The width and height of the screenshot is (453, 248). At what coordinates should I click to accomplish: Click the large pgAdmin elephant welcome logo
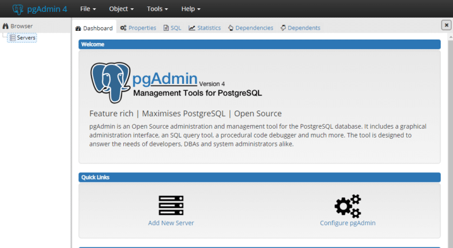(x=110, y=83)
